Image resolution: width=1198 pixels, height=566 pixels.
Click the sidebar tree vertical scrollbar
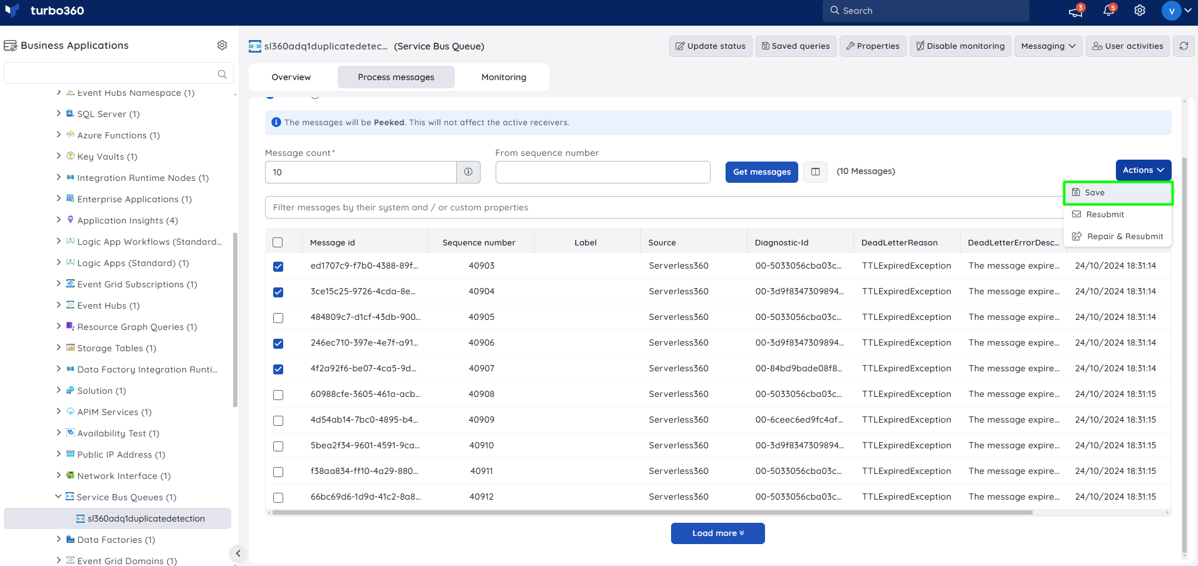[x=235, y=319]
